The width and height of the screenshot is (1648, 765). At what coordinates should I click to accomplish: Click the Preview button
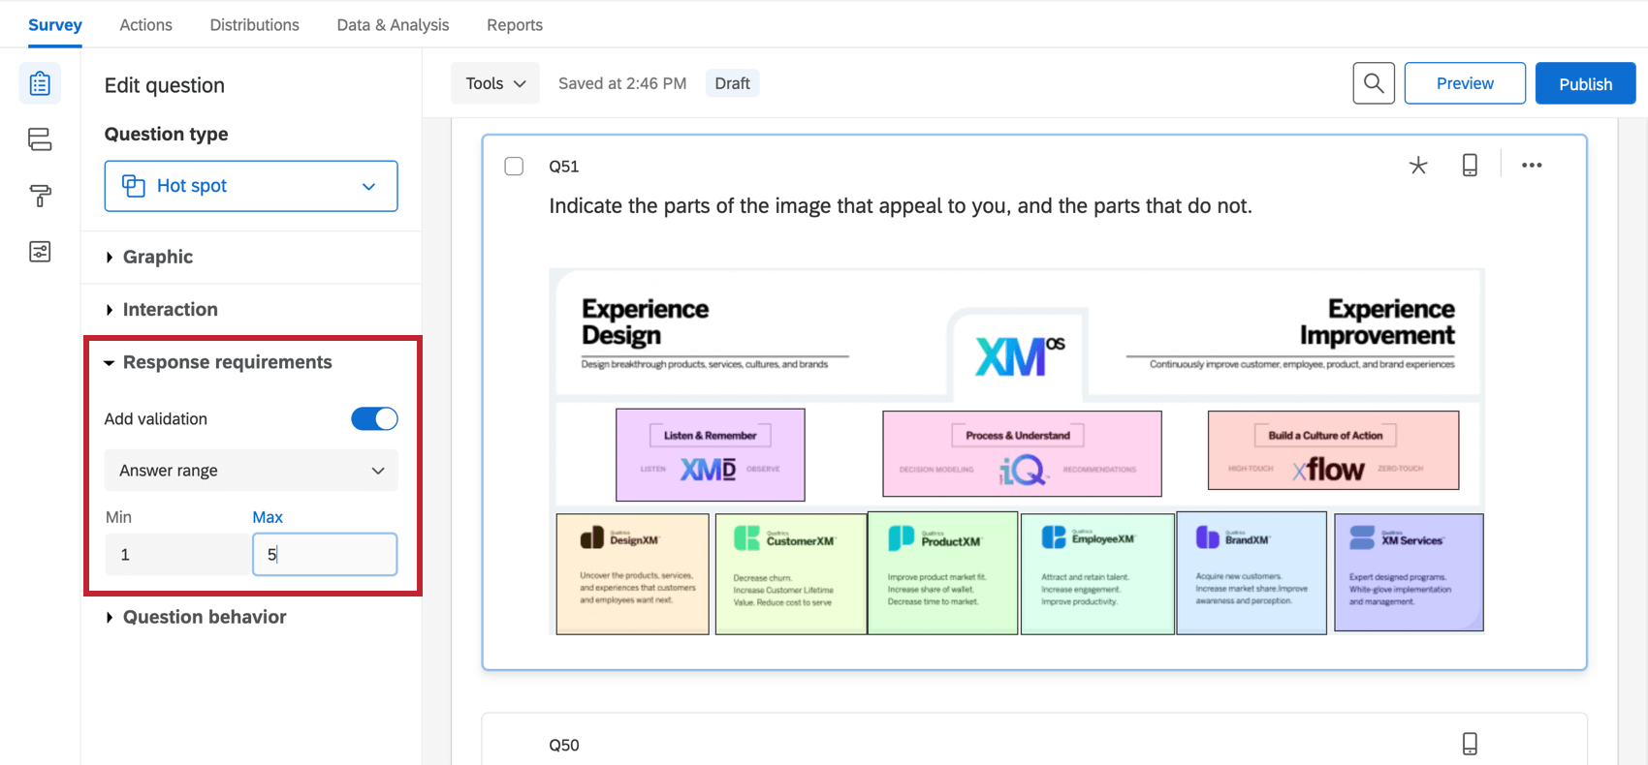tap(1465, 83)
